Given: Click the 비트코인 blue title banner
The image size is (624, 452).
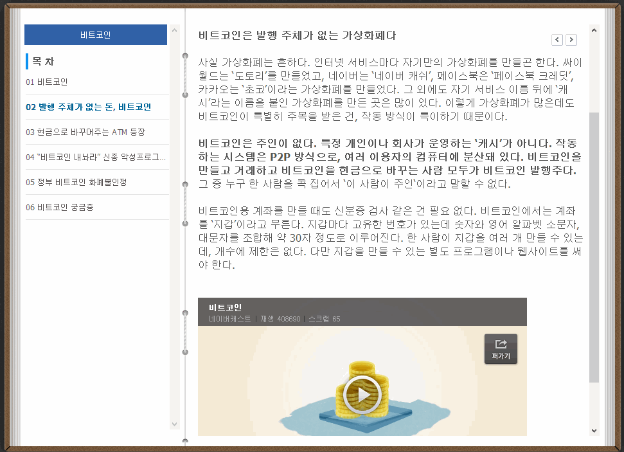Looking at the screenshot, I should click(x=96, y=35).
